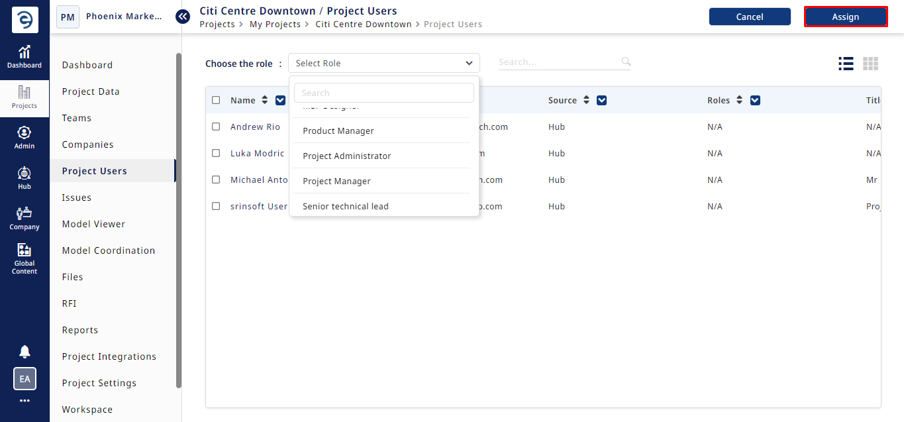
Task: Click N/A role in Luka Modric row
Action: coord(715,153)
